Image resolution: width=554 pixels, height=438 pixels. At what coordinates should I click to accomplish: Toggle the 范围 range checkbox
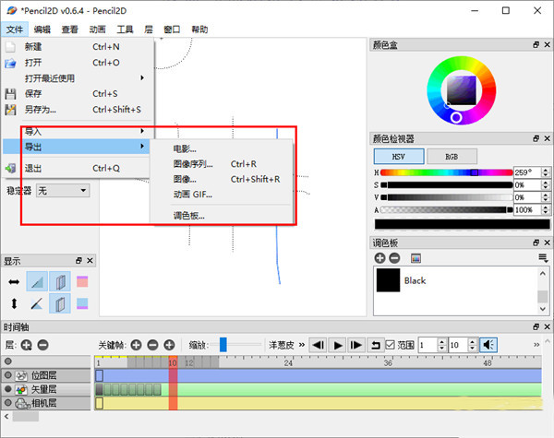coord(391,345)
